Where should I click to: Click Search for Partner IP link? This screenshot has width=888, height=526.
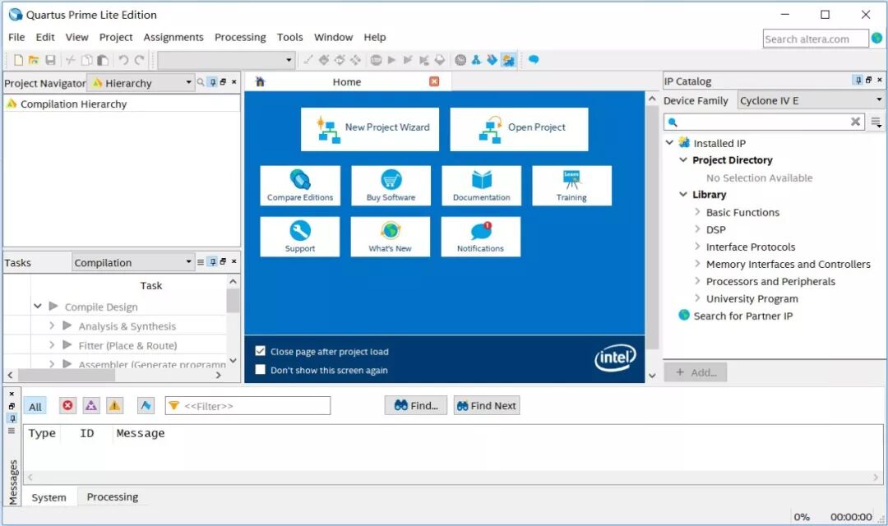743,316
